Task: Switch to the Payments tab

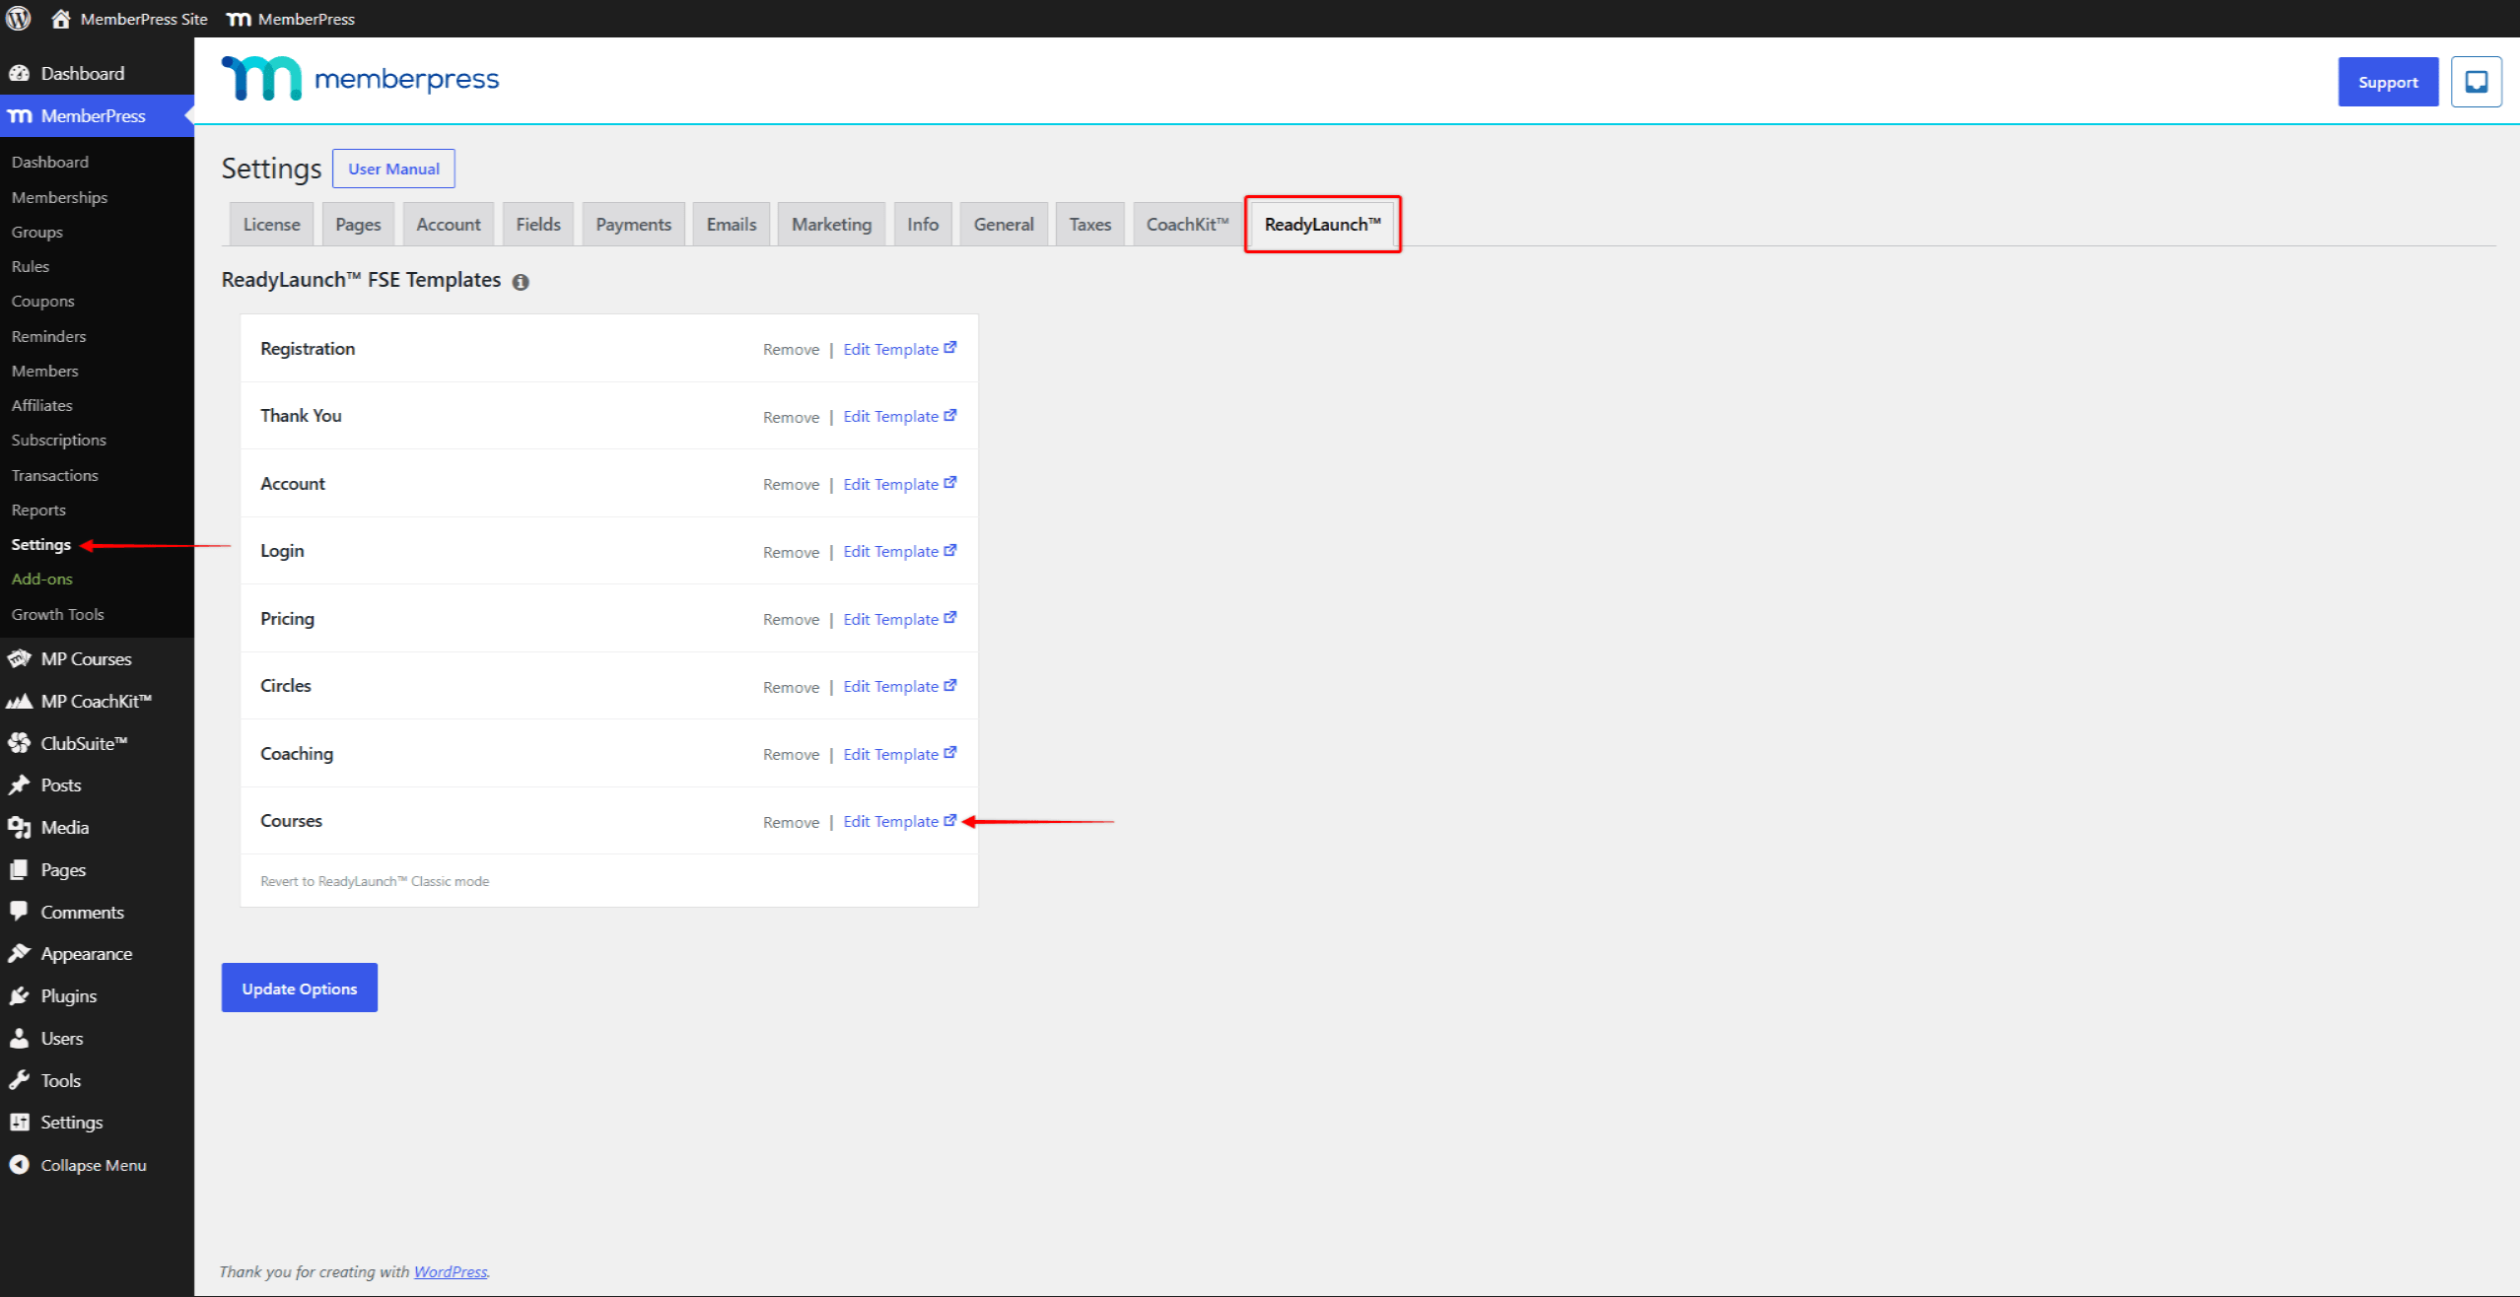Action: 633,225
